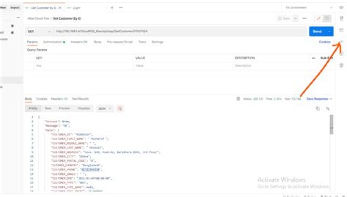Click the query param Value field
The width and height of the screenshot is (347, 197).
point(183,66)
